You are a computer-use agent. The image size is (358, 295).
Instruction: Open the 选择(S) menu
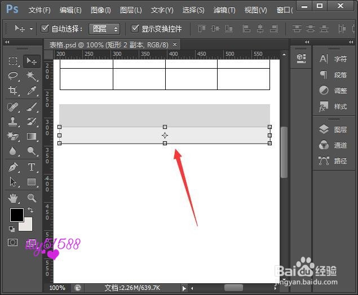tap(193, 10)
